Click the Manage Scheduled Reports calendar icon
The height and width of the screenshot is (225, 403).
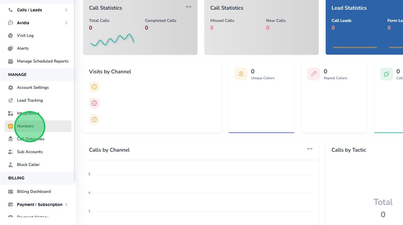(x=11, y=61)
